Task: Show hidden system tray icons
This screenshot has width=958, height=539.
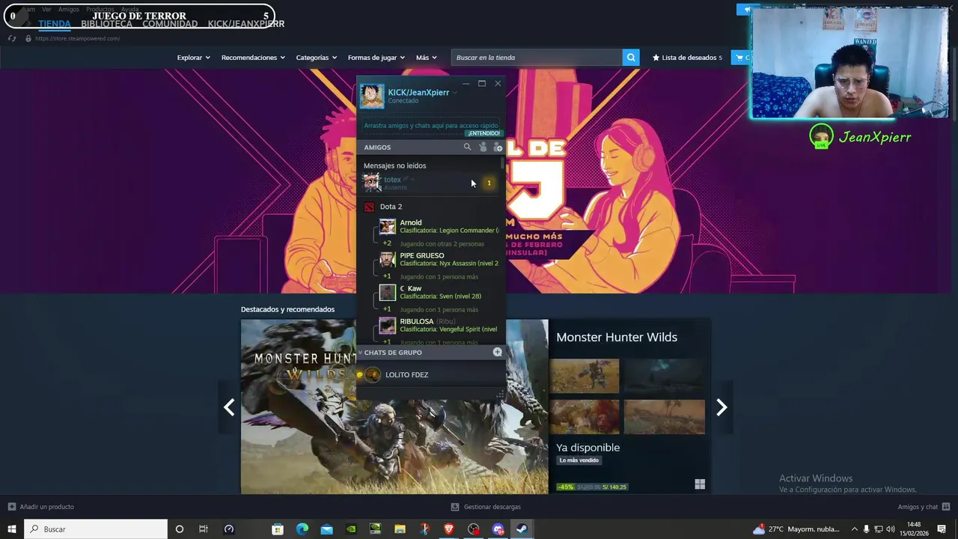Action: pos(855,529)
